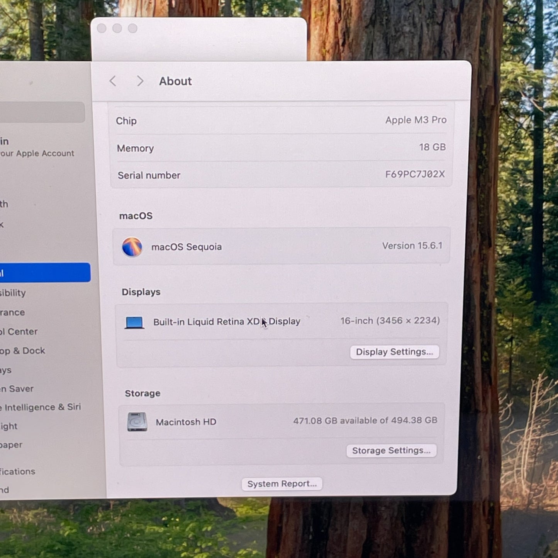The width and height of the screenshot is (558, 558).
Task: Open Screen Saver in the sidebar
Action: [17, 388]
